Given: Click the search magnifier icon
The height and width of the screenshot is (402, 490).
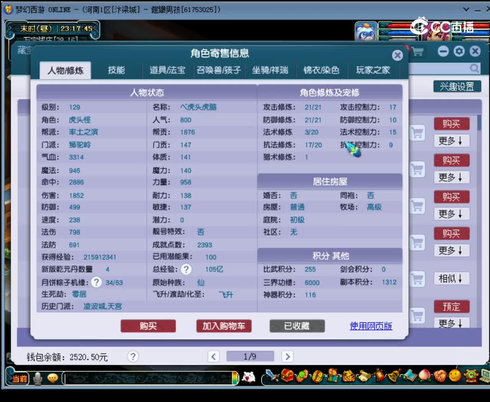Looking at the screenshot, I should tap(474, 68).
